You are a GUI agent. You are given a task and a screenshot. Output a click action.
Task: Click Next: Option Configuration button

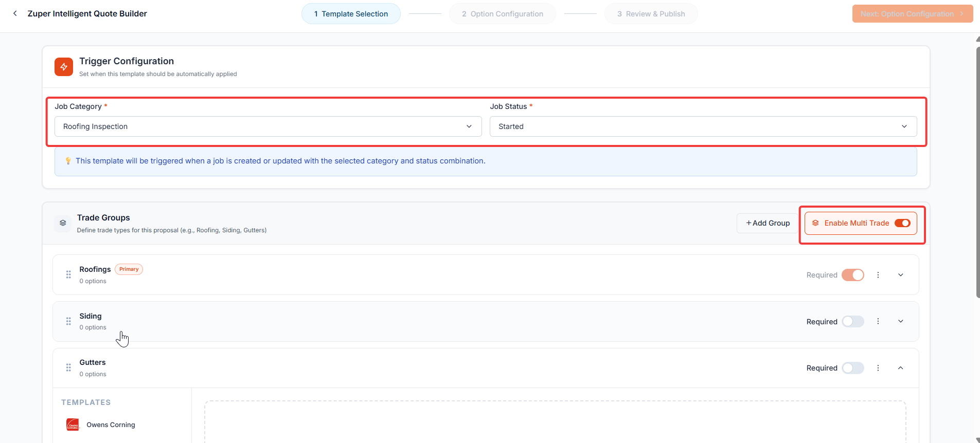(x=913, y=14)
